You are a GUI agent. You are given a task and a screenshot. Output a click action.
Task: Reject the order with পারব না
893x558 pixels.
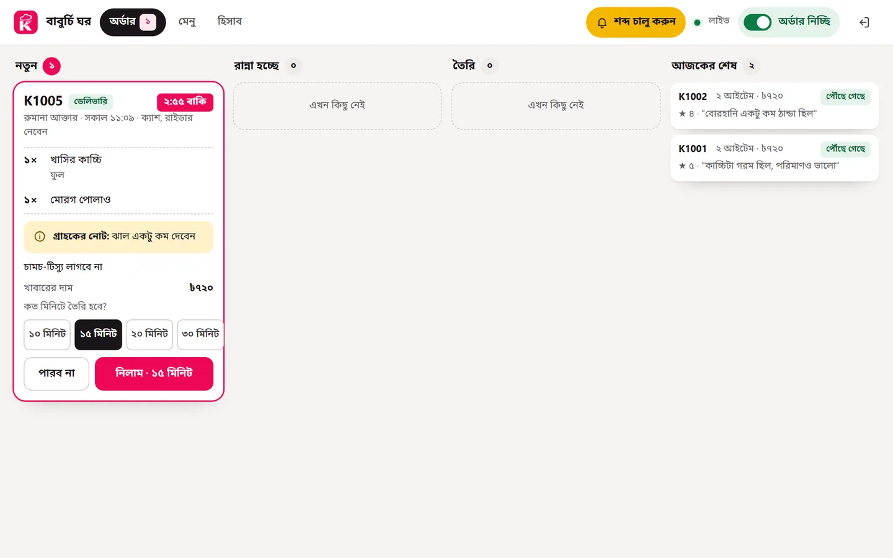pos(56,374)
